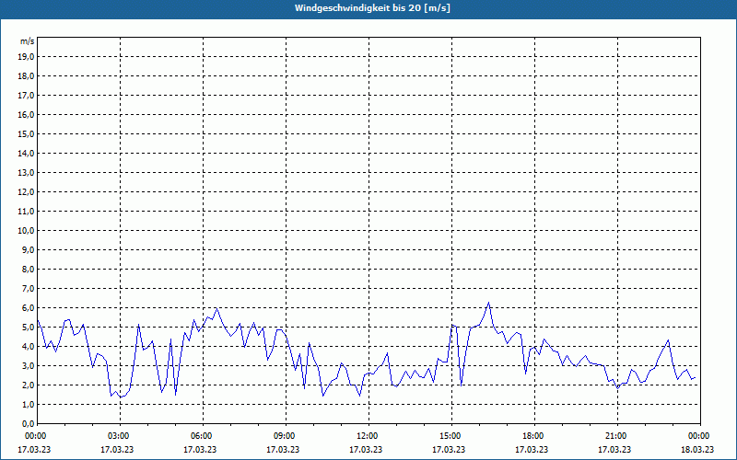The height and width of the screenshot is (460, 737).
Task: Select the '12:00' time axis label
Action: pyautogui.click(x=367, y=436)
